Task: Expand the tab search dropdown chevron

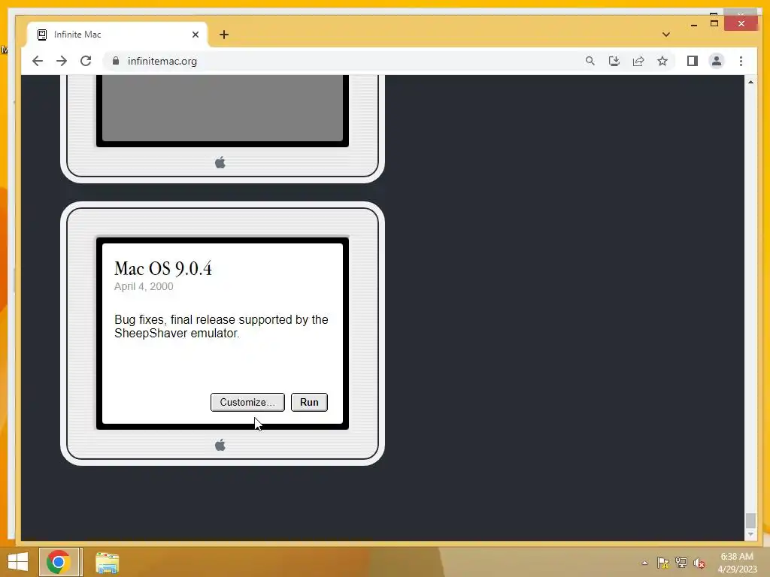Action: [666, 35]
